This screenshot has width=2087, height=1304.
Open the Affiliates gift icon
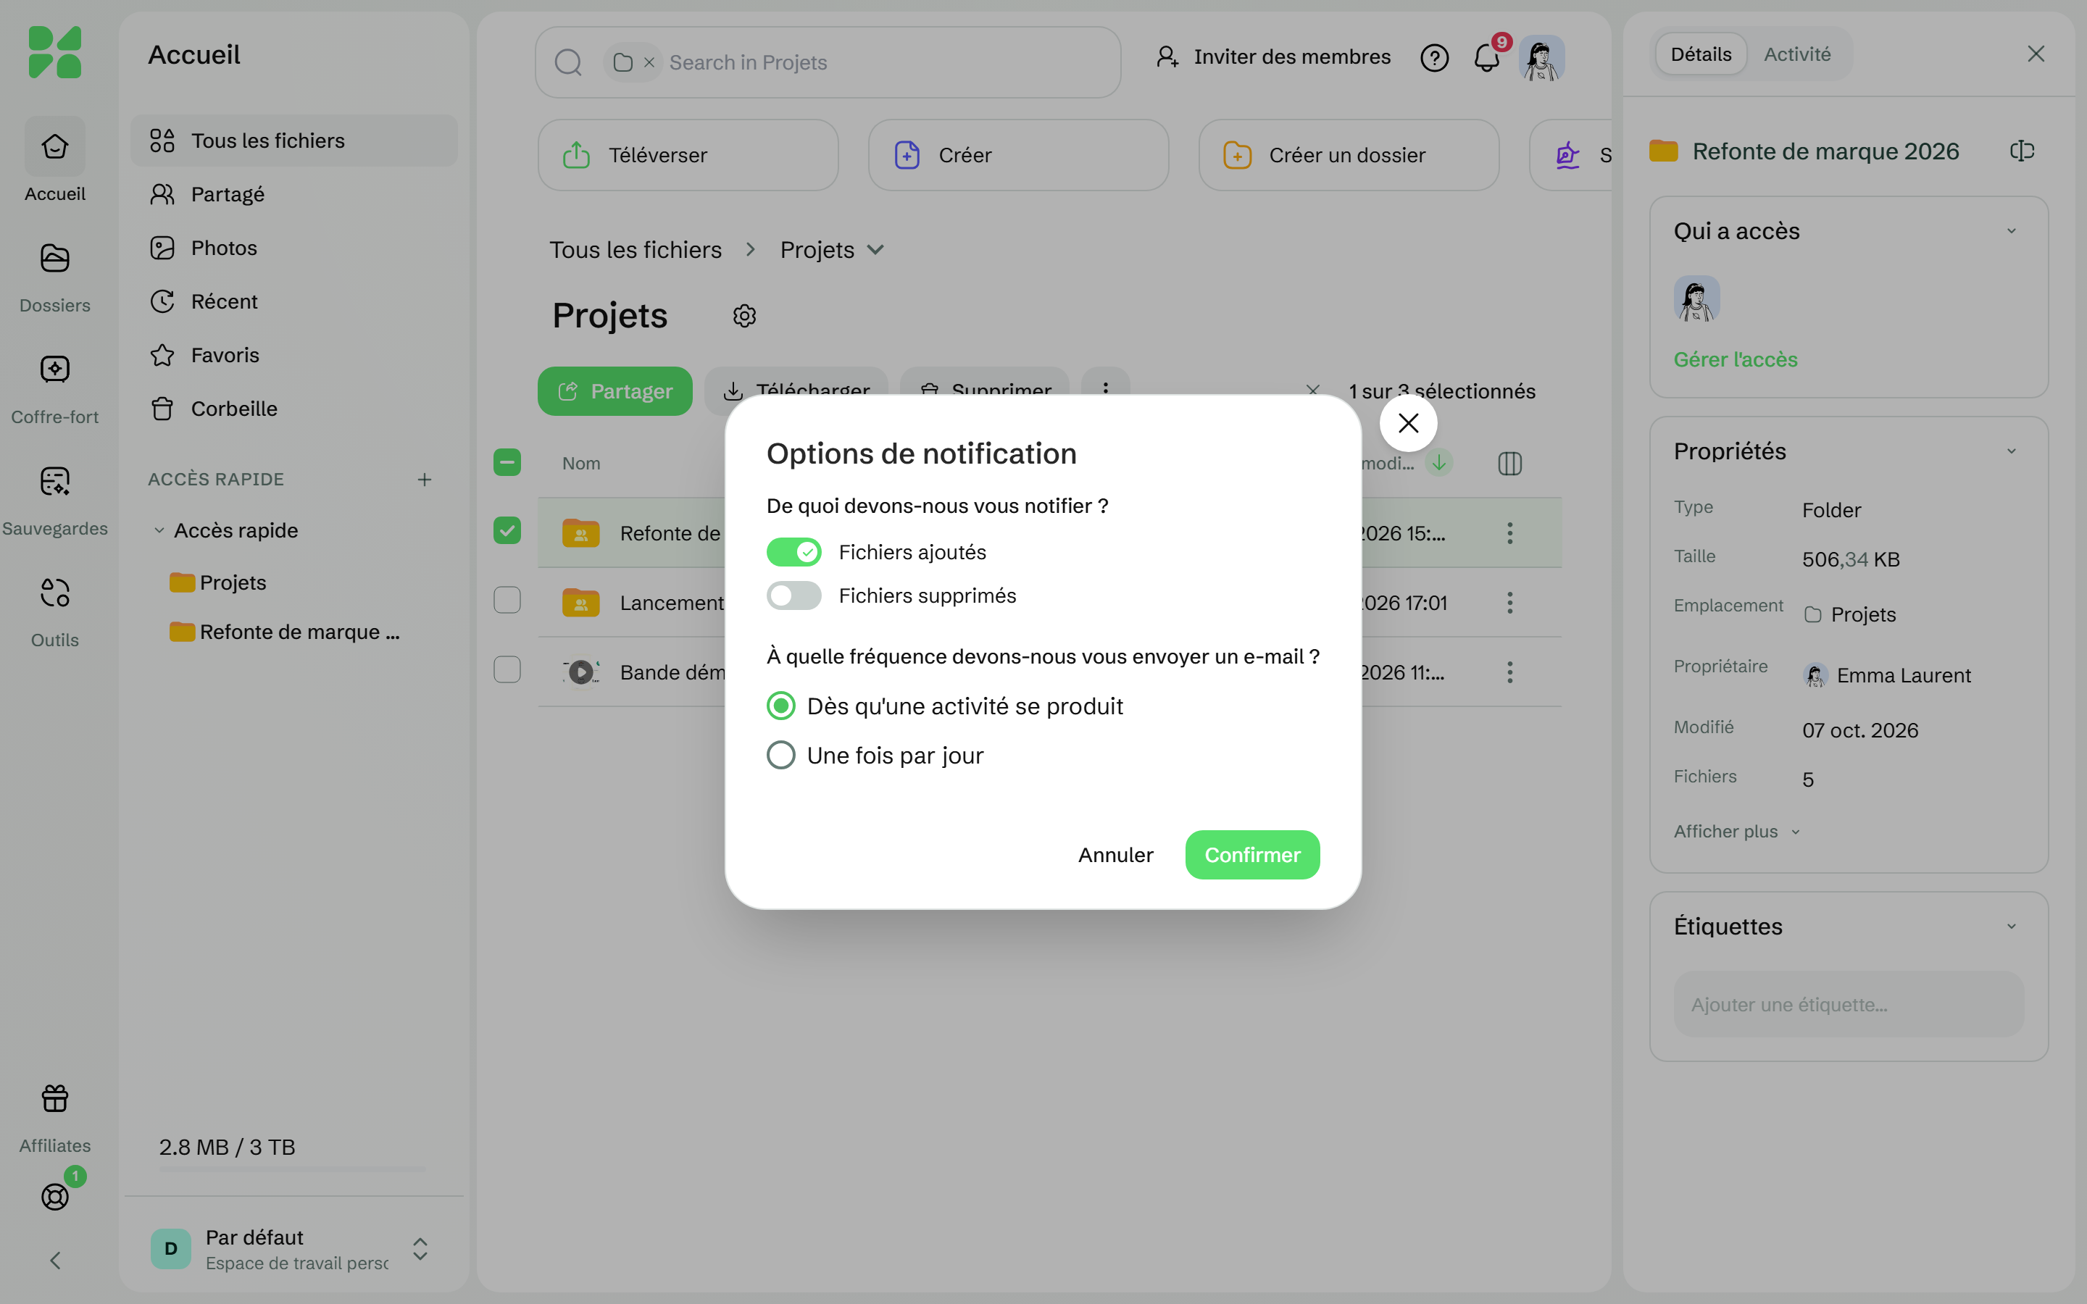(54, 1098)
